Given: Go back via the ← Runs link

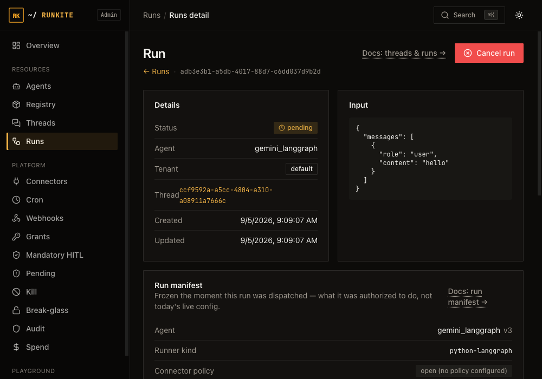Looking at the screenshot, I should coord(156,71).
